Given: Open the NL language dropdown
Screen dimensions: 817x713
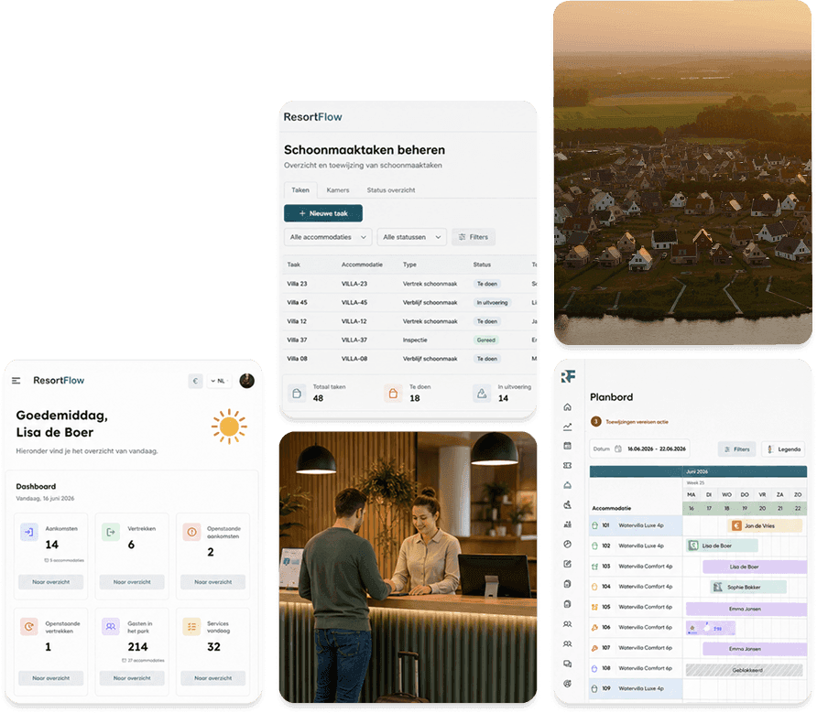Looking at the screenshot, I should [x=219, y=381].
